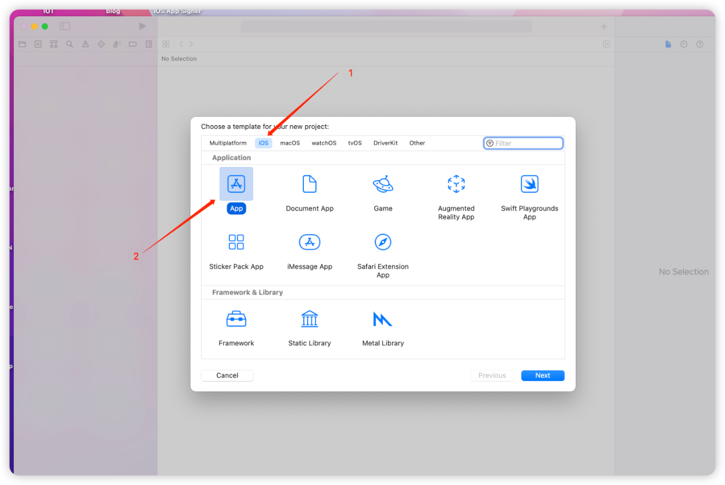Click the Run play button
Screen dimensions: 725x485
pyautogui.click(x=143, y=26)
